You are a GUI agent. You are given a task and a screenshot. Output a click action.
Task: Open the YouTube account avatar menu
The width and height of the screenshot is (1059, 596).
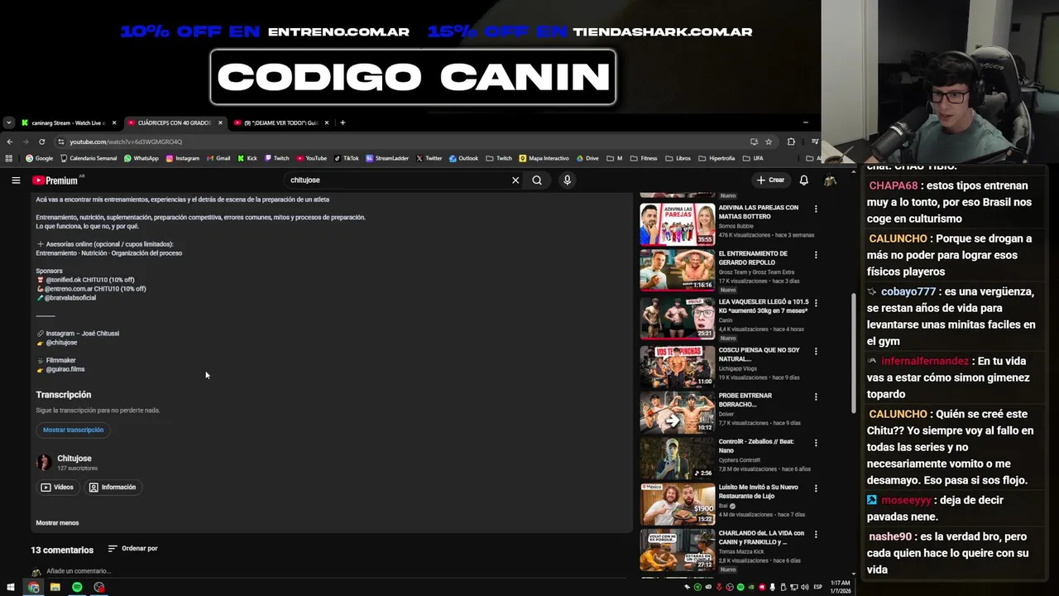tap(830, 180)
